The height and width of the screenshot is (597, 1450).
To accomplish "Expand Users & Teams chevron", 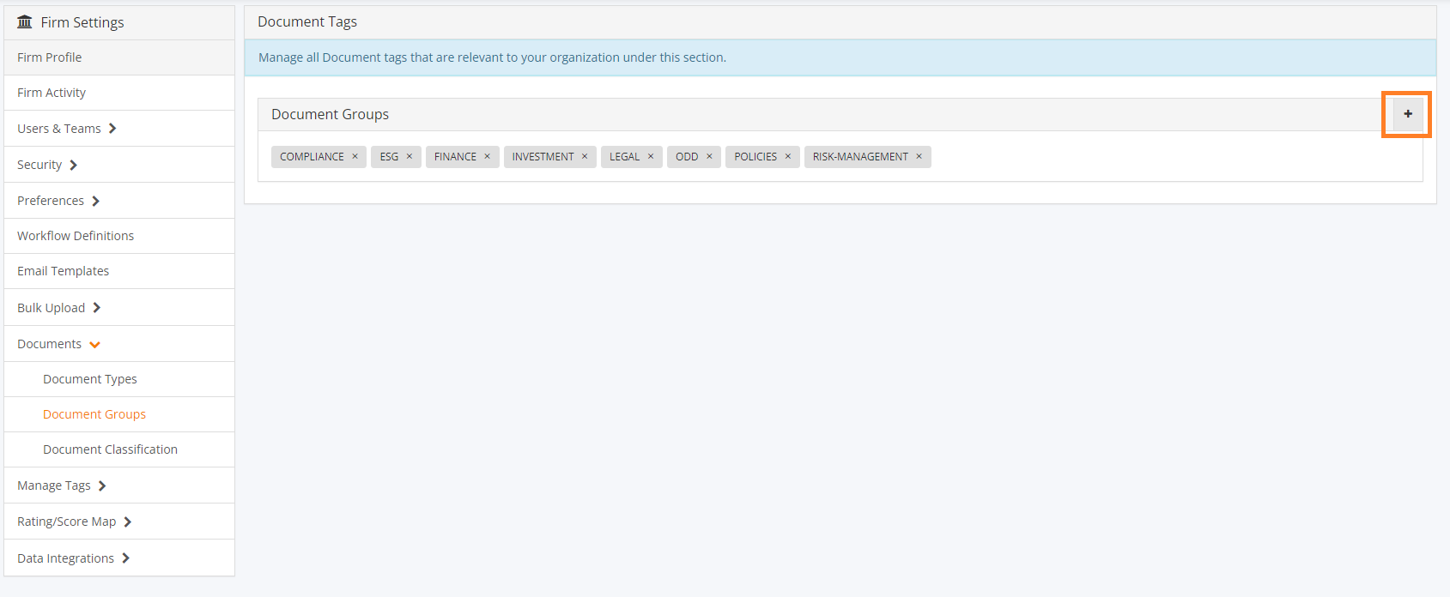I will 112,129.
